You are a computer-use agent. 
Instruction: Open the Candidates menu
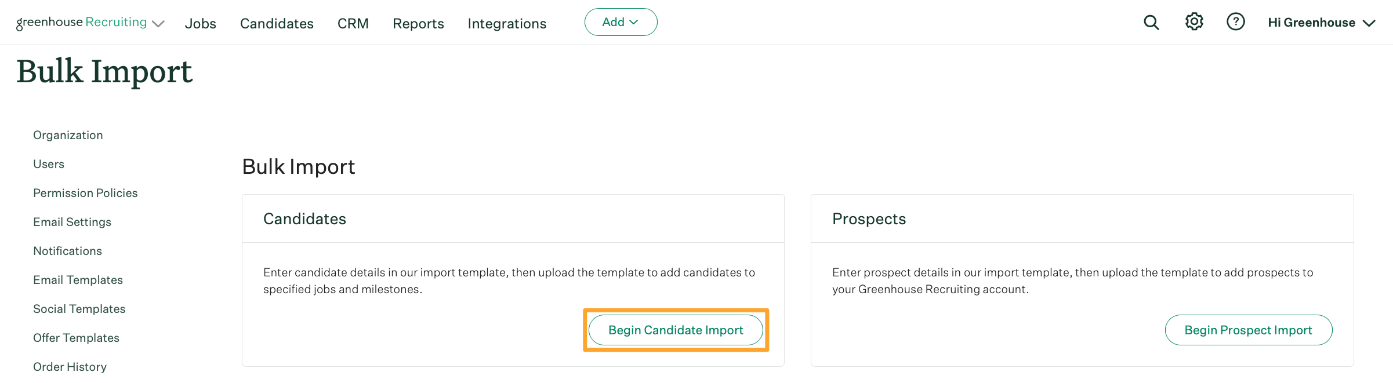click(x=277, y=24)
